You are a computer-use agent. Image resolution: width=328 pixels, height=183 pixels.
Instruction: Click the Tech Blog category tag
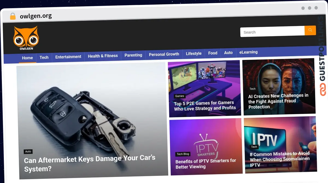(183, 154)
